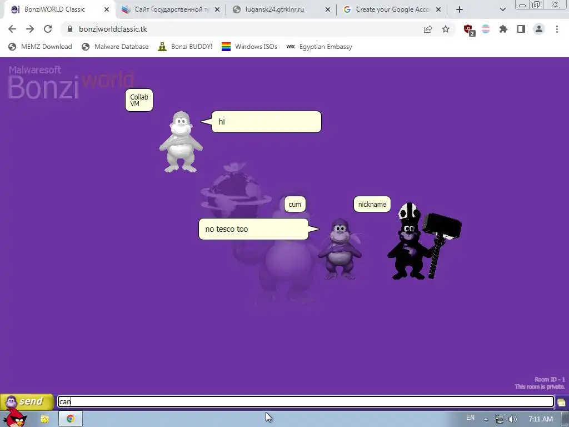Open the Windows ISOs bookmark
The image size is (569, 427).
pos(249,47)
